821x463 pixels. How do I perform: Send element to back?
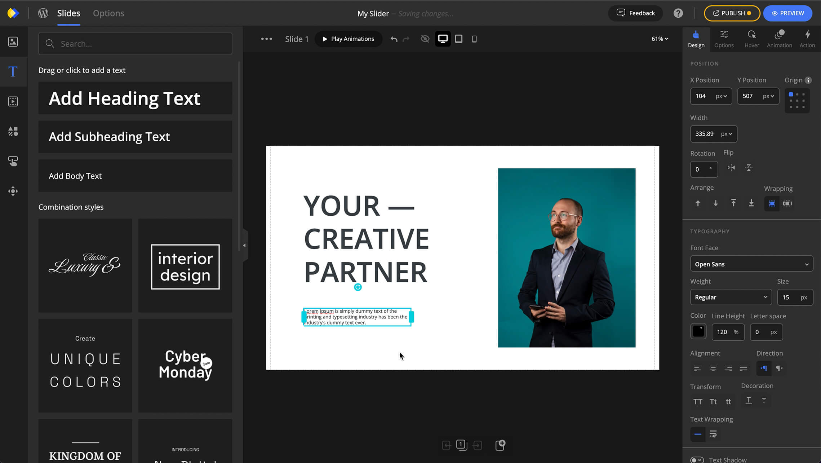751,203
